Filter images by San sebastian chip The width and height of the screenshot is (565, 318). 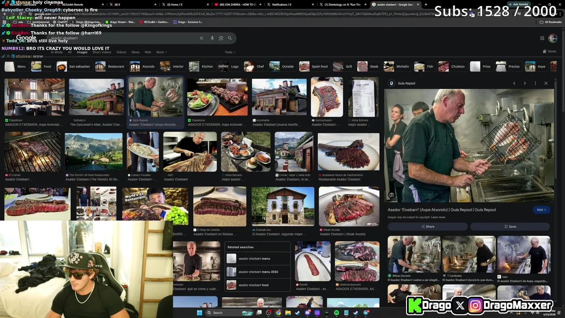coord(74,66)
